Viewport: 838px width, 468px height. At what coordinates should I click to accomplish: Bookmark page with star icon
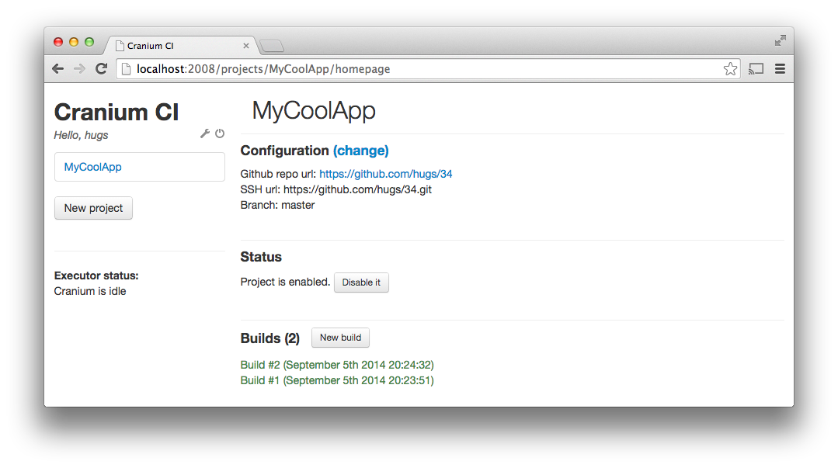point(730,69)
